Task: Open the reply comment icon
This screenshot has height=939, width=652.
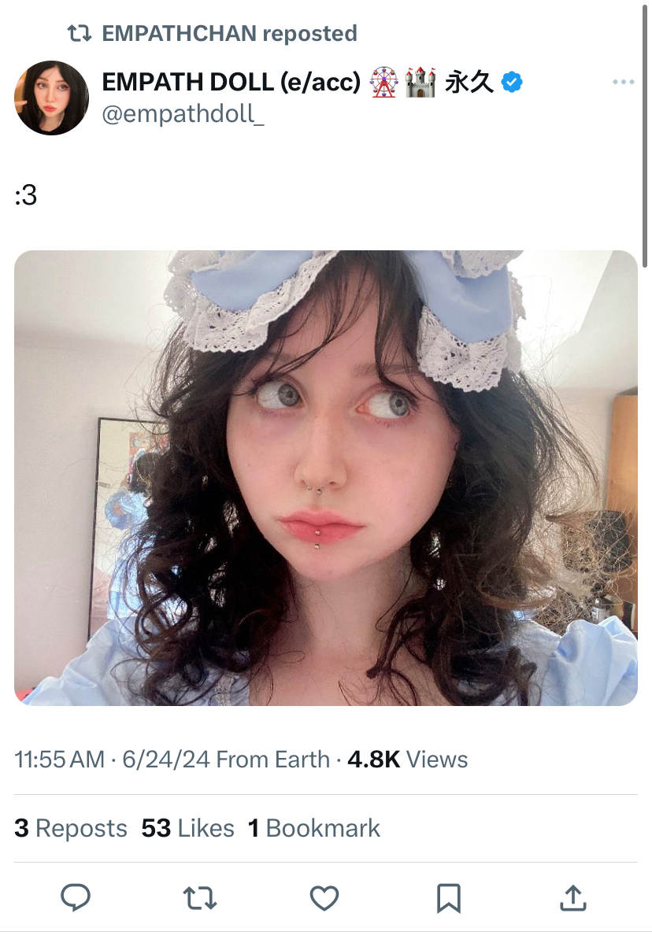Action: (x=76, y=897)
